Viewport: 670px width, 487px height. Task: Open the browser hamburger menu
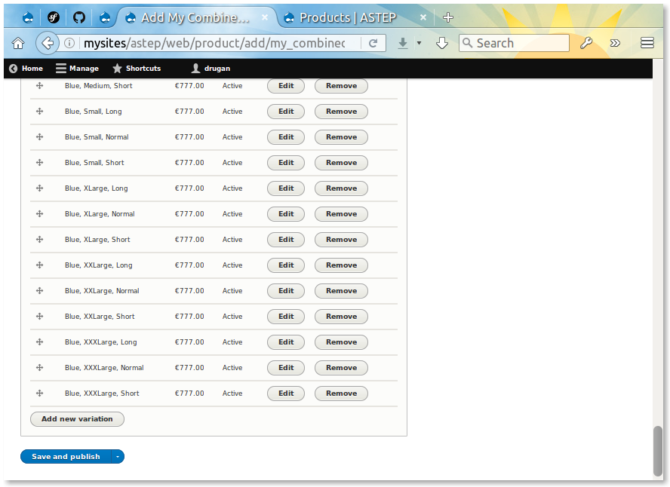point(647,43)
